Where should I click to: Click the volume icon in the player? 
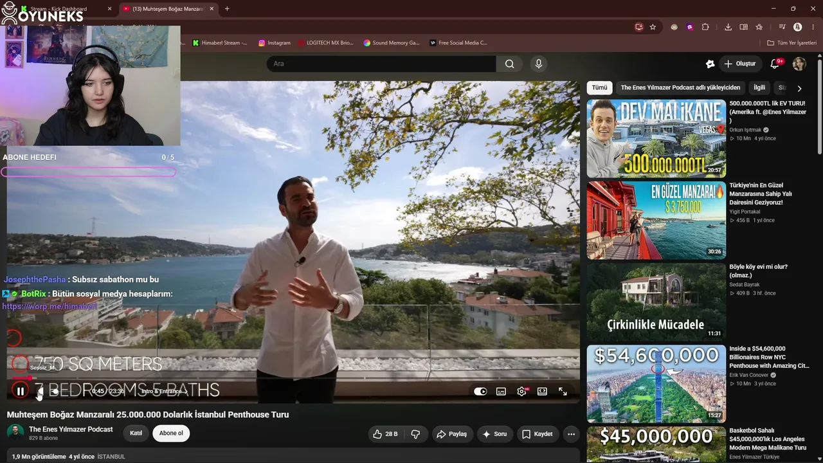(x=41, y=391)
